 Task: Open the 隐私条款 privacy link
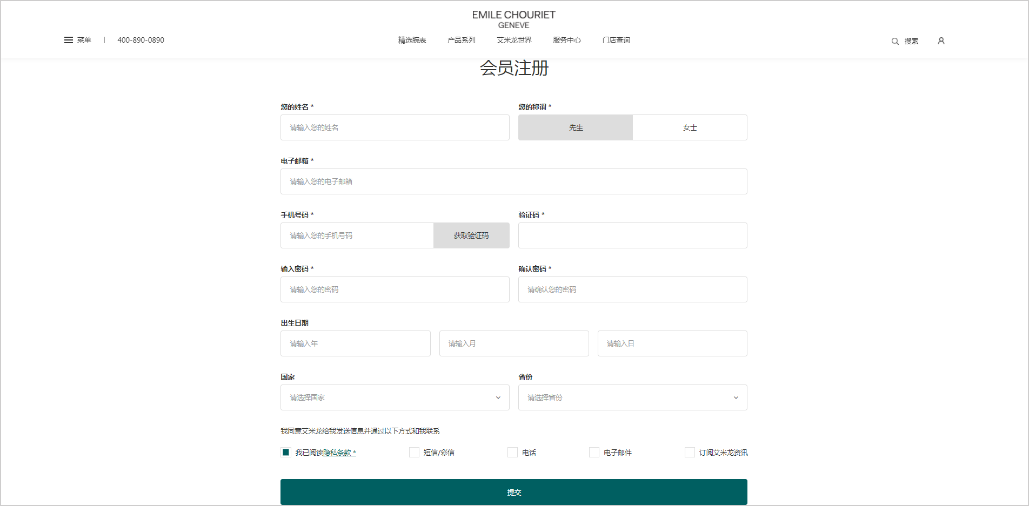tap(338, 453)
